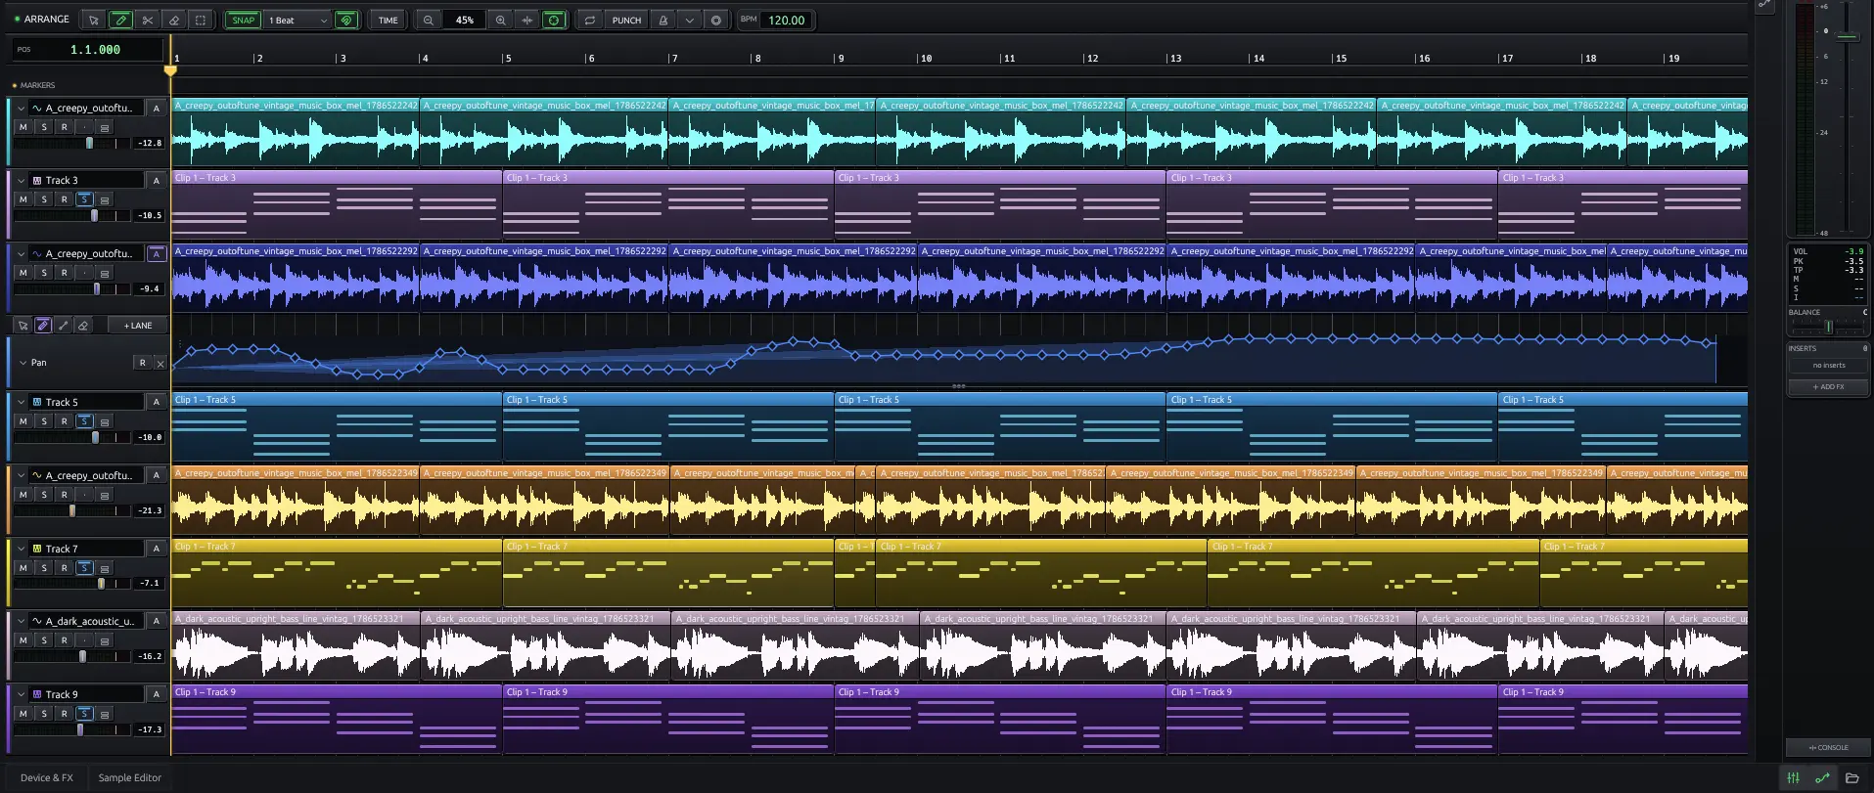Click the CONSOLE button
1874x793 pixels.
[1828, 747]
